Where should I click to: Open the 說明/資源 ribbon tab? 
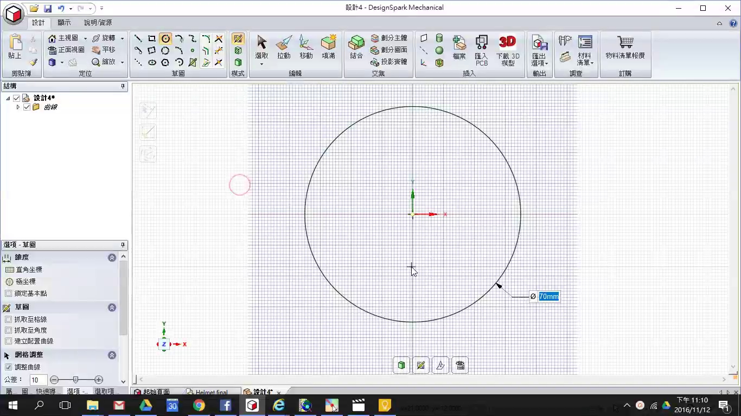98,23
